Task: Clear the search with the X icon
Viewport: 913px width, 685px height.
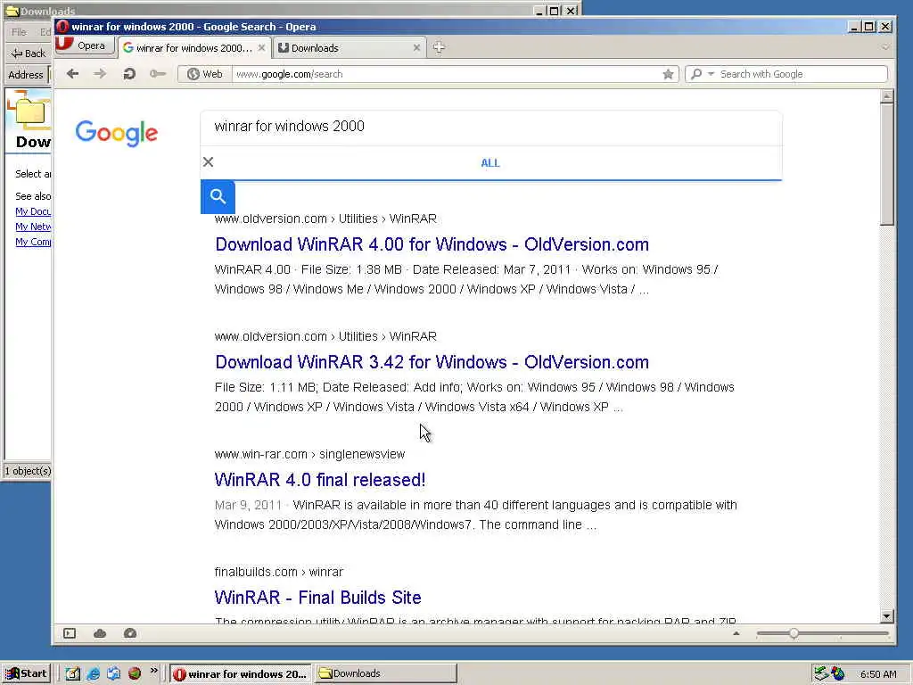Action: (x=208, y=162)
